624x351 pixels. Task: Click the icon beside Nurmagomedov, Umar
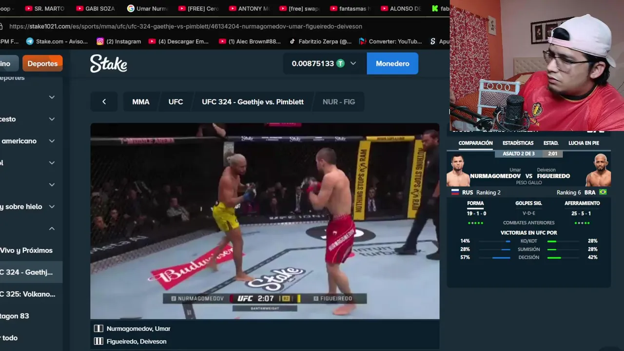(x=98, y=329)
